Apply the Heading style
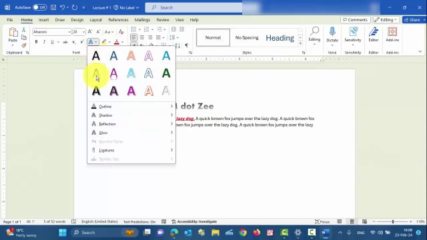The width and height of the screenshot is (427, 240). pyautogui.click(x=280, y=37)
